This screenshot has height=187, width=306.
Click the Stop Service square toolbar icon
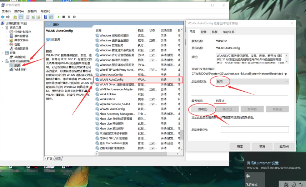64,17
